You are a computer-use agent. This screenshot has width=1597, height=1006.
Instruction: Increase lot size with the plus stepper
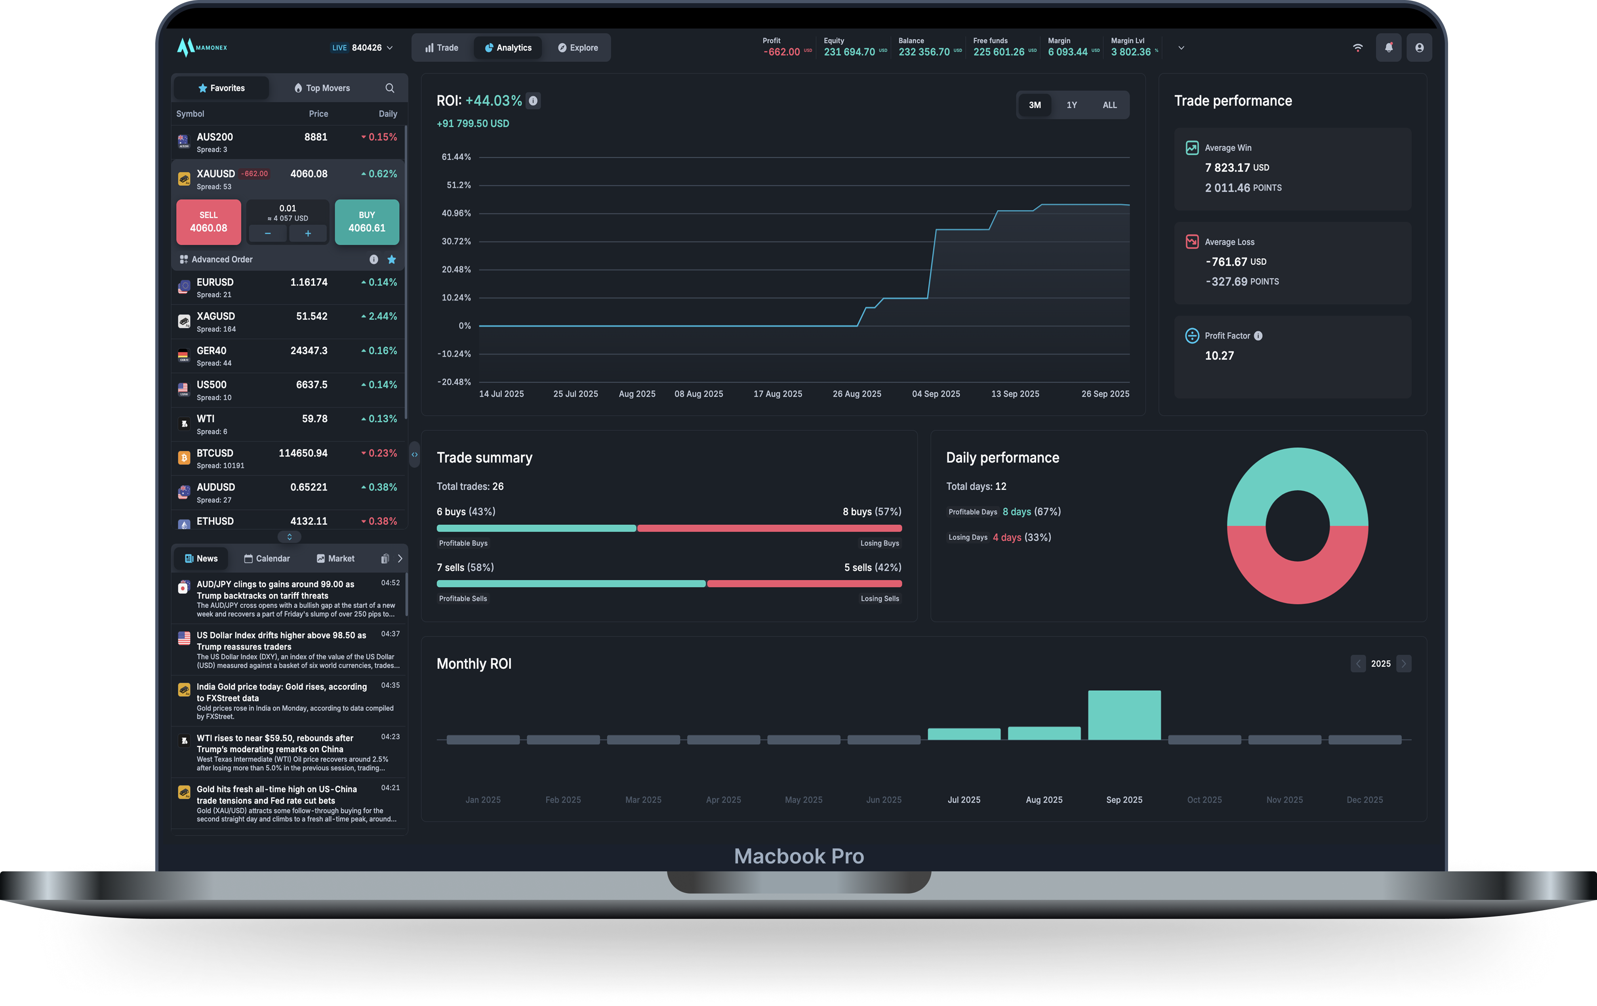point(308,233)
